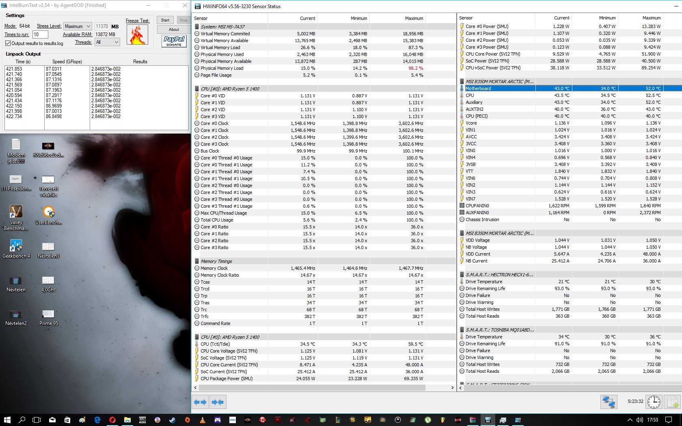Click right pane scroll-left arrow
The image size is (682, 426).
pyautogui.click(x=461, y=388)
